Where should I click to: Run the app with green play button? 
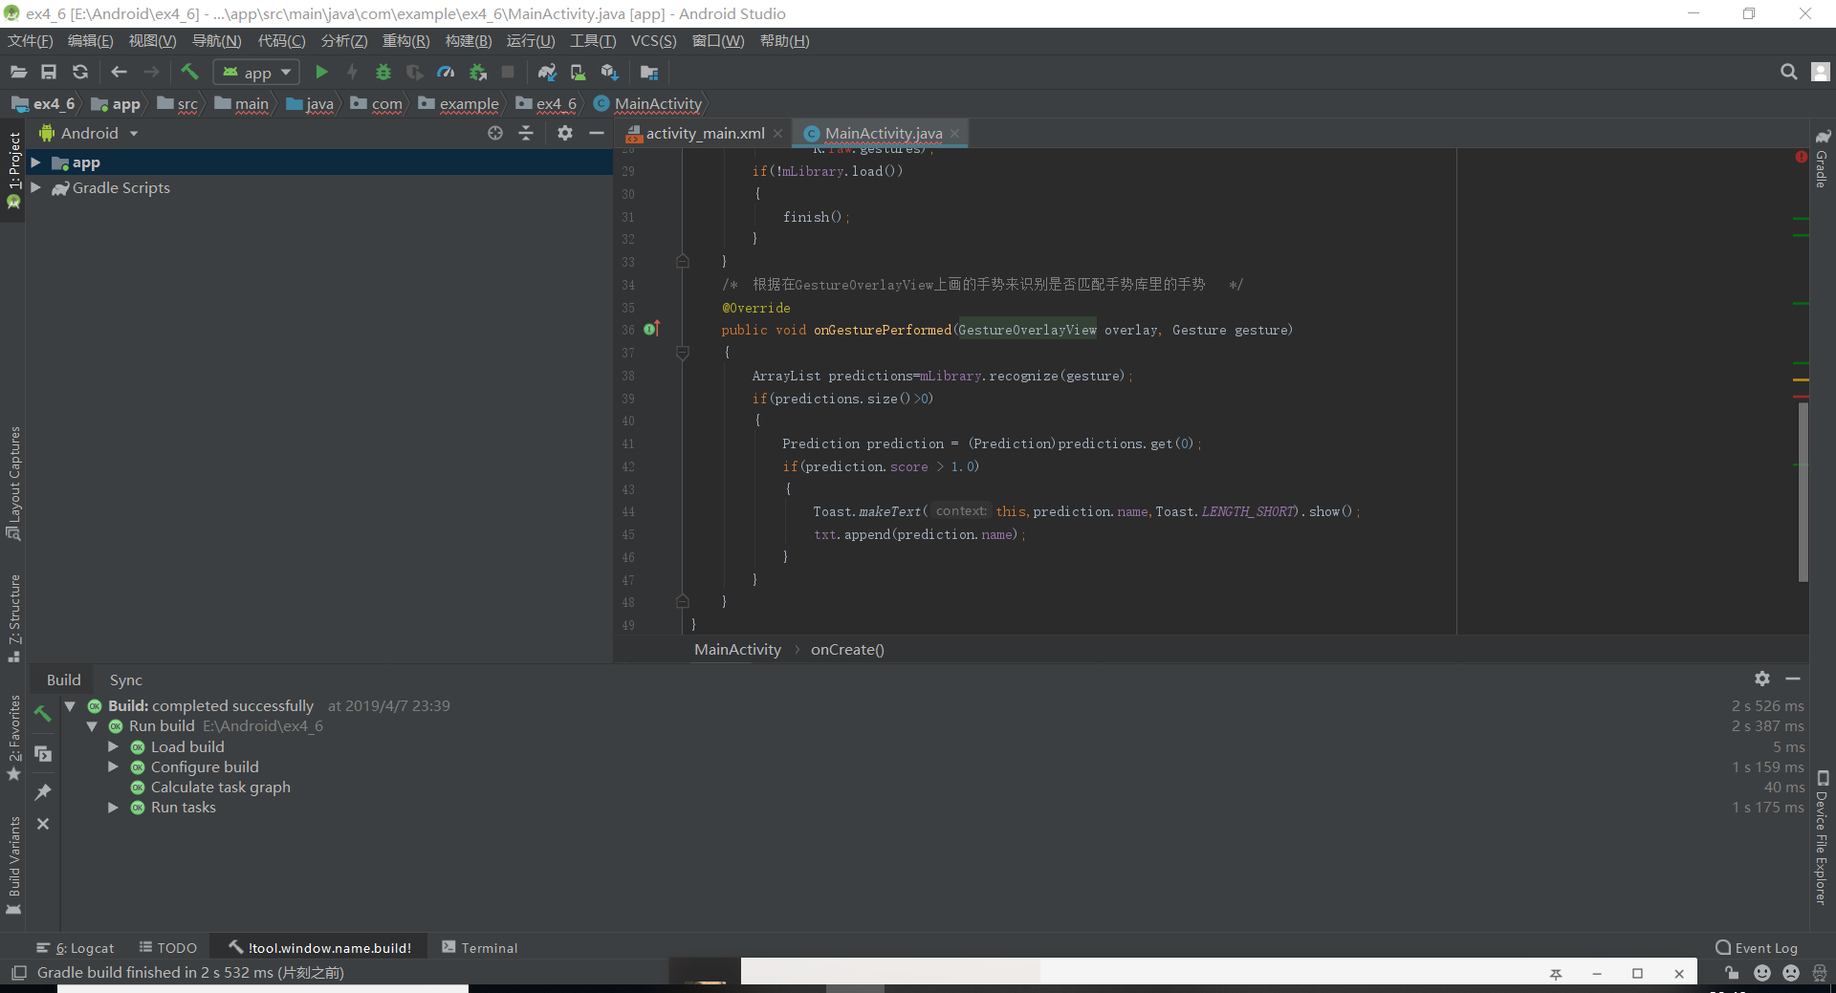pyautogui.click(x=321, y=72)
